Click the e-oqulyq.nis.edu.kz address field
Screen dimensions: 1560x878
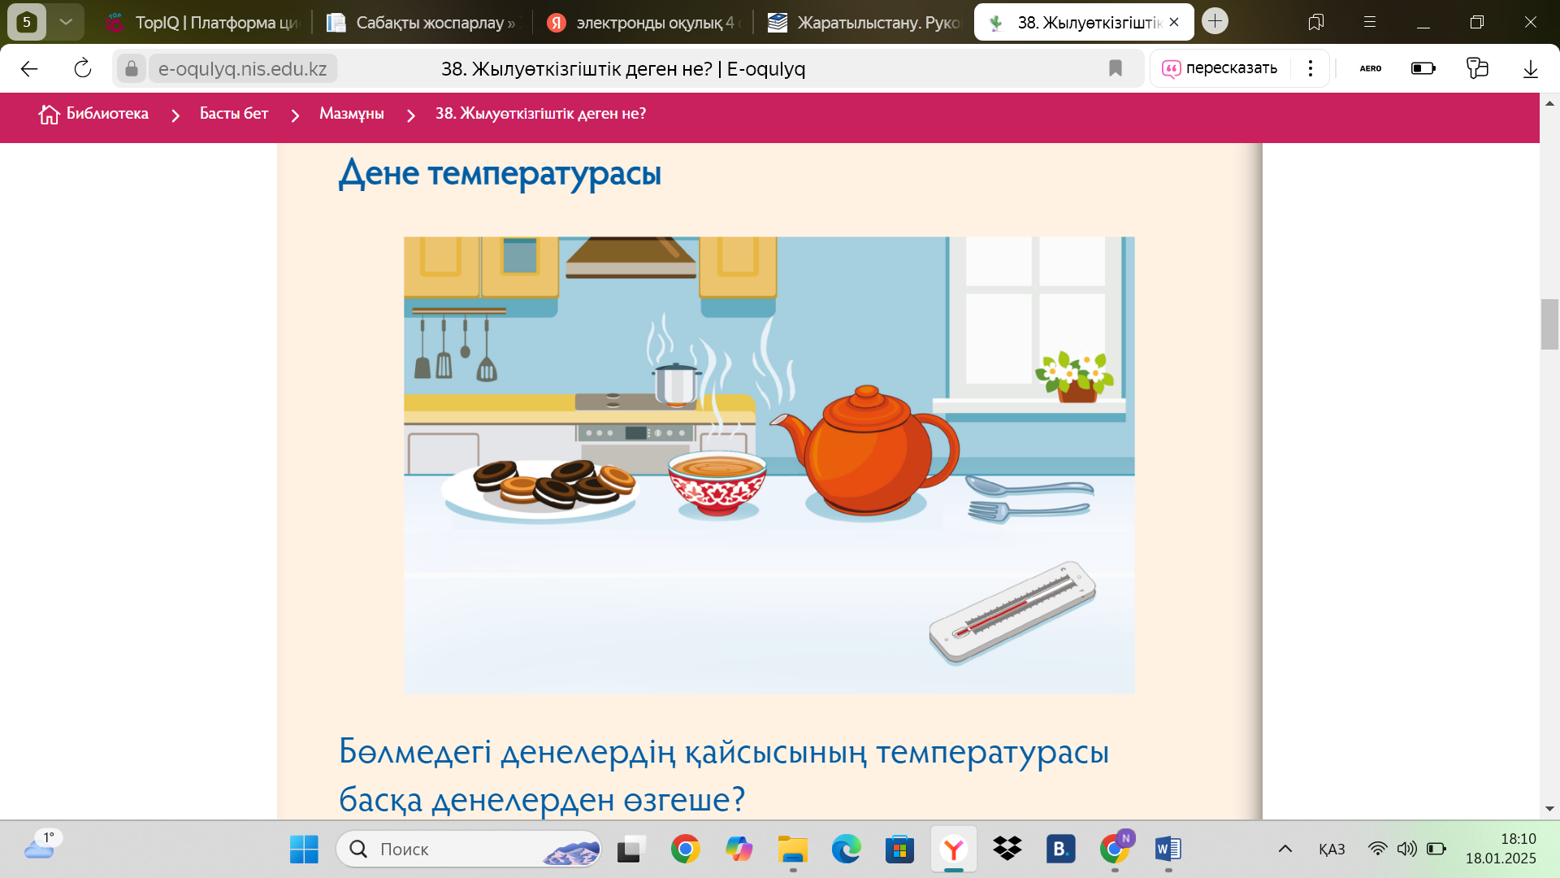[x=242, y=69]
